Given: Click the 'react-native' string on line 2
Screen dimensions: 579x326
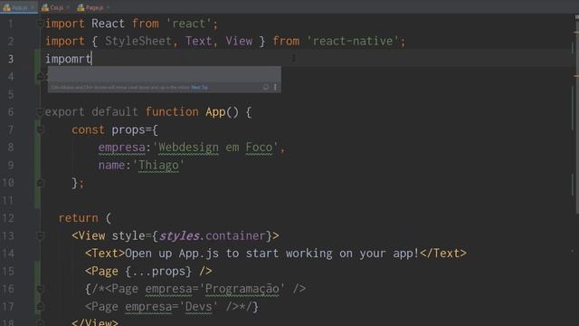Looking at the screenshot, I should [x=353, y=41].
